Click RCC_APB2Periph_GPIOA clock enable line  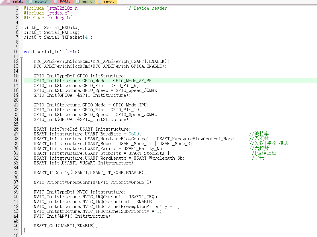pos(100,66)
